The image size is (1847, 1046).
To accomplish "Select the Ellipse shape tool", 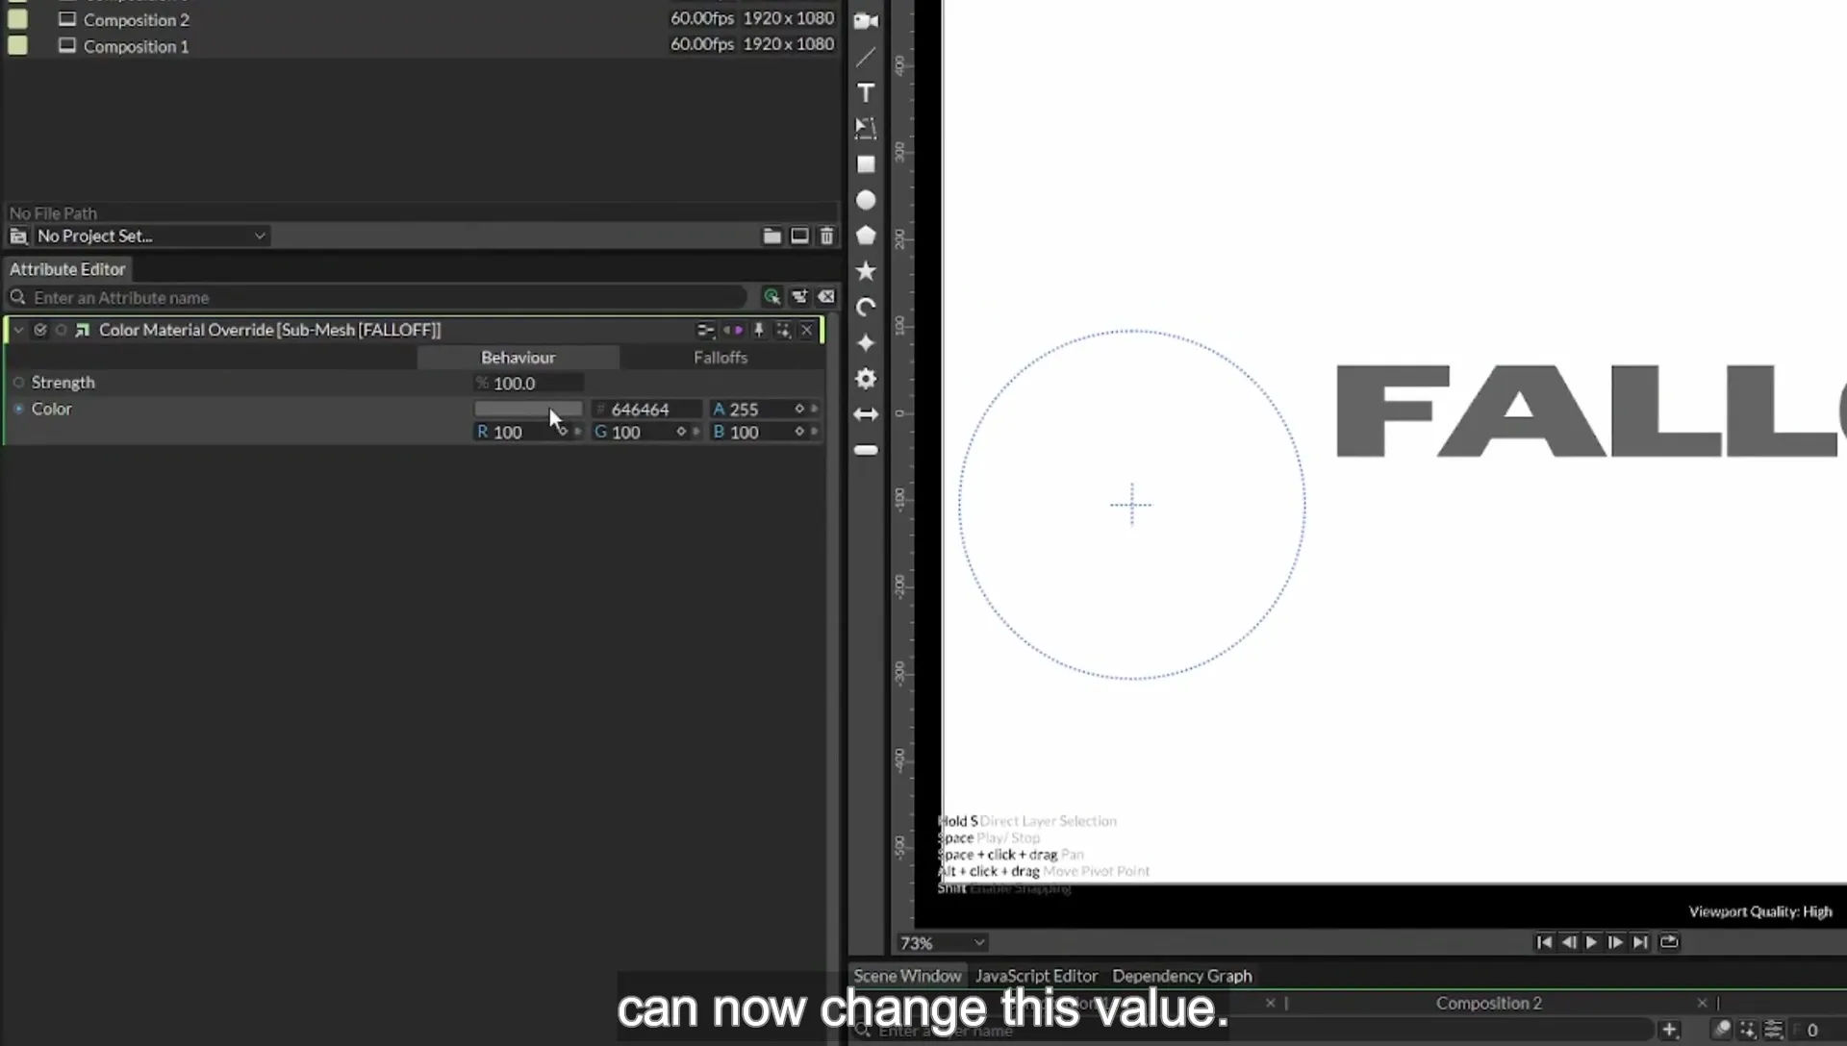I will [x=866, y=200].
